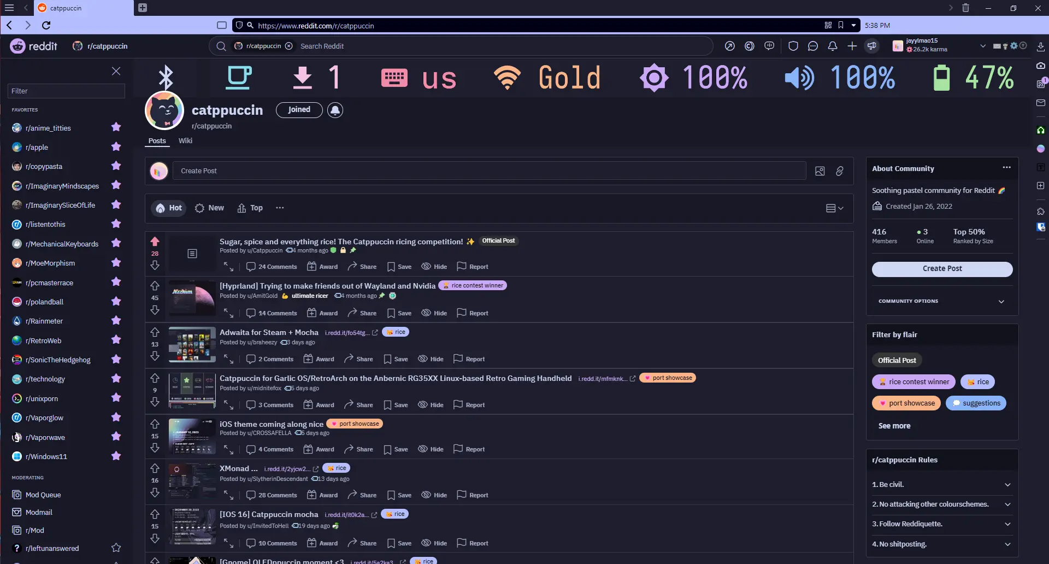Click the plus create post icon in header
The width and height of the screenshot is (1049, 564).
[852, 46]
